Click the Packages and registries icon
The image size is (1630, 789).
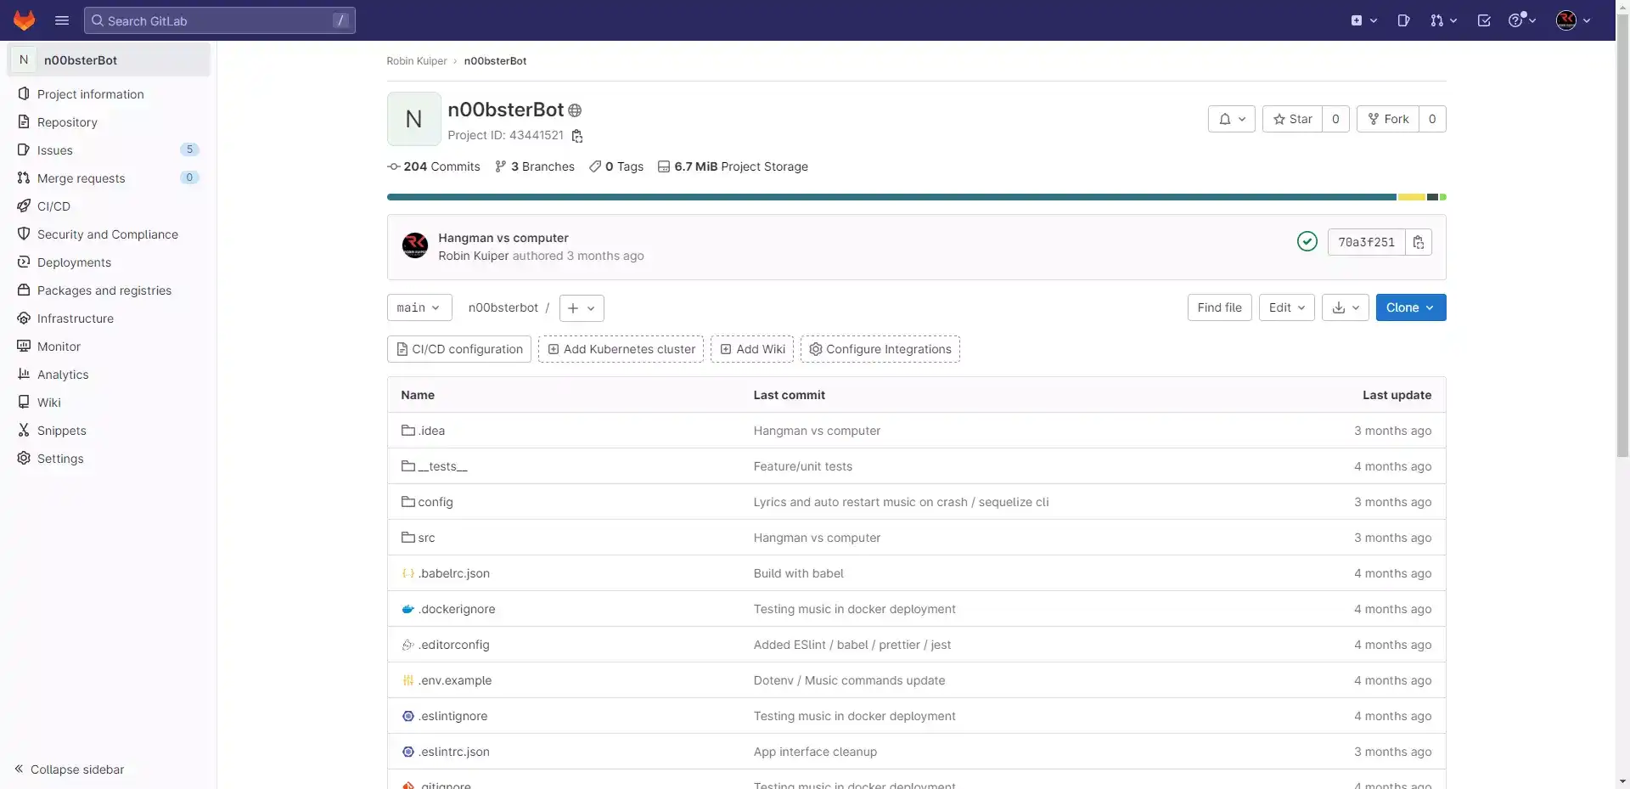[24, 290]
